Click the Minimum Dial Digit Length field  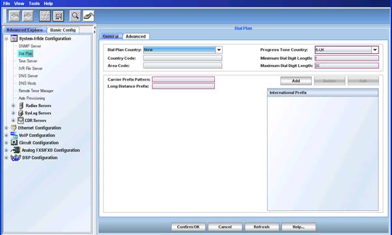347,58
